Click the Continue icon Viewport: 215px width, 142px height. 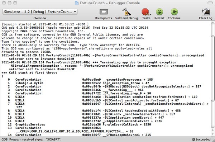tap(174, 12)
